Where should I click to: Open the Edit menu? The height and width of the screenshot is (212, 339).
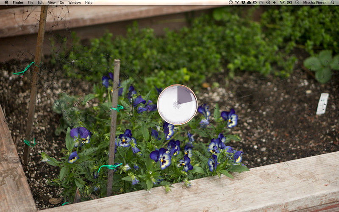[x=40, y=3]
